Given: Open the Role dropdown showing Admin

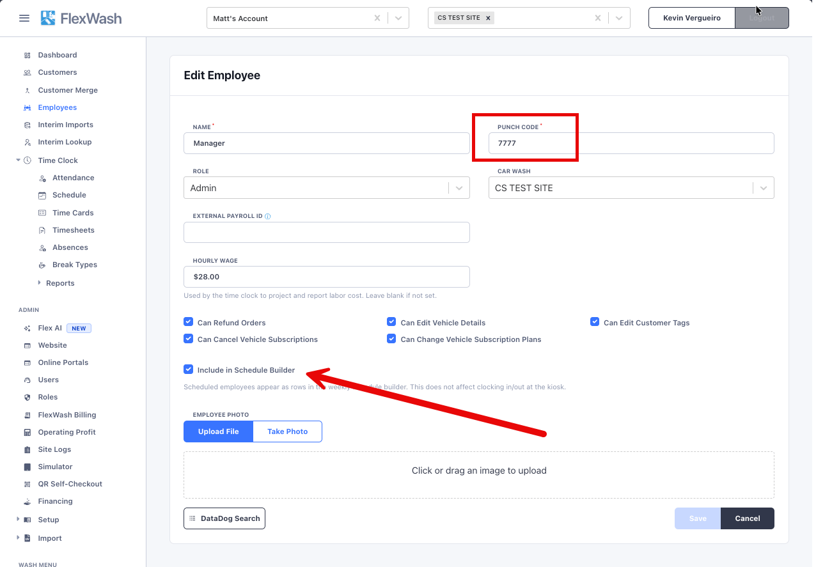Looking at the screenshot, I should point(327,188).
